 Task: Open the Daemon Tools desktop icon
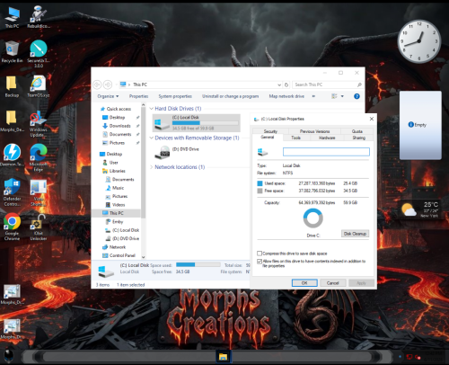tap(12, 152)
